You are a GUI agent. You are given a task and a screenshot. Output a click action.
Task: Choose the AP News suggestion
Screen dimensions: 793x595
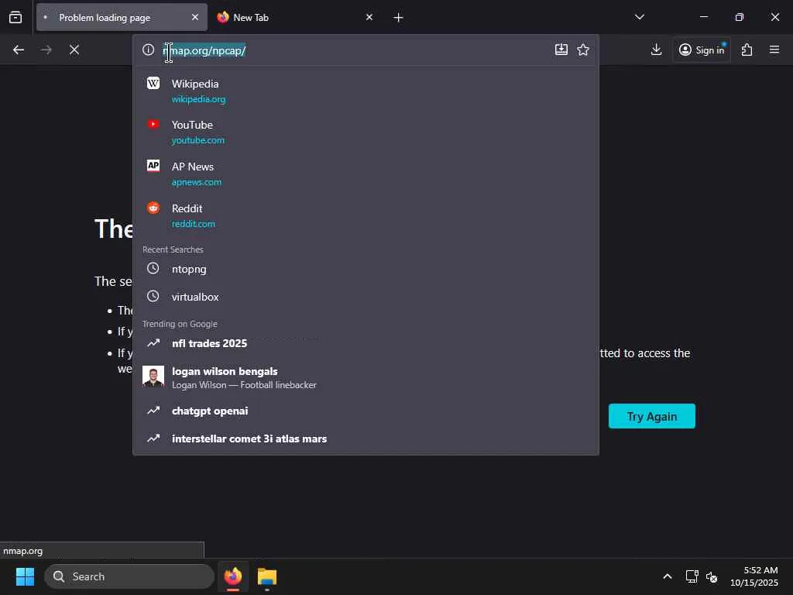[366, 174]
